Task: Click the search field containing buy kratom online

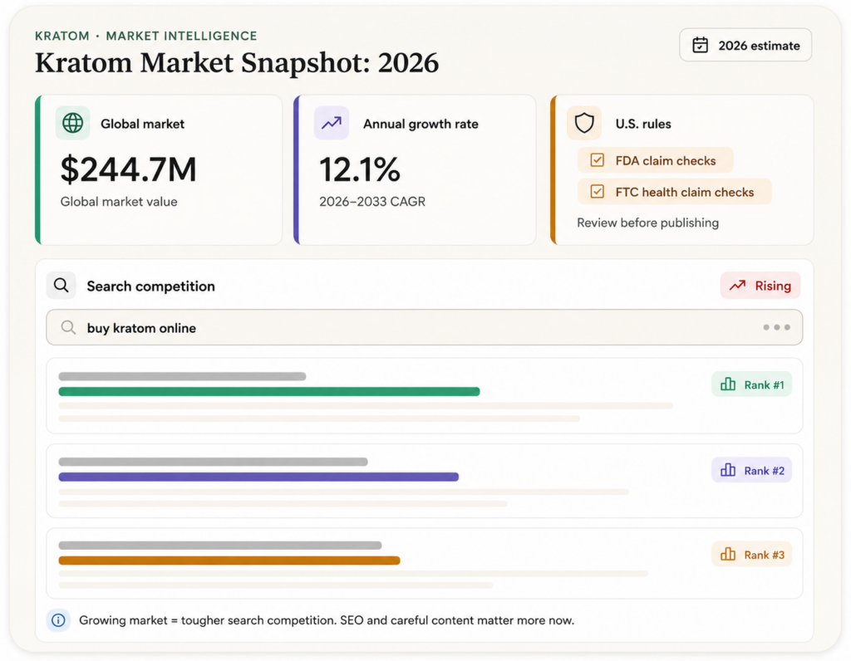Action: click(424, 327)
